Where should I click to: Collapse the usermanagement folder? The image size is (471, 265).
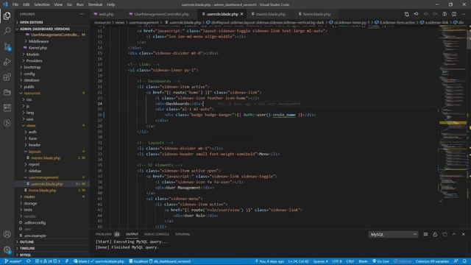tap(43, 177)
